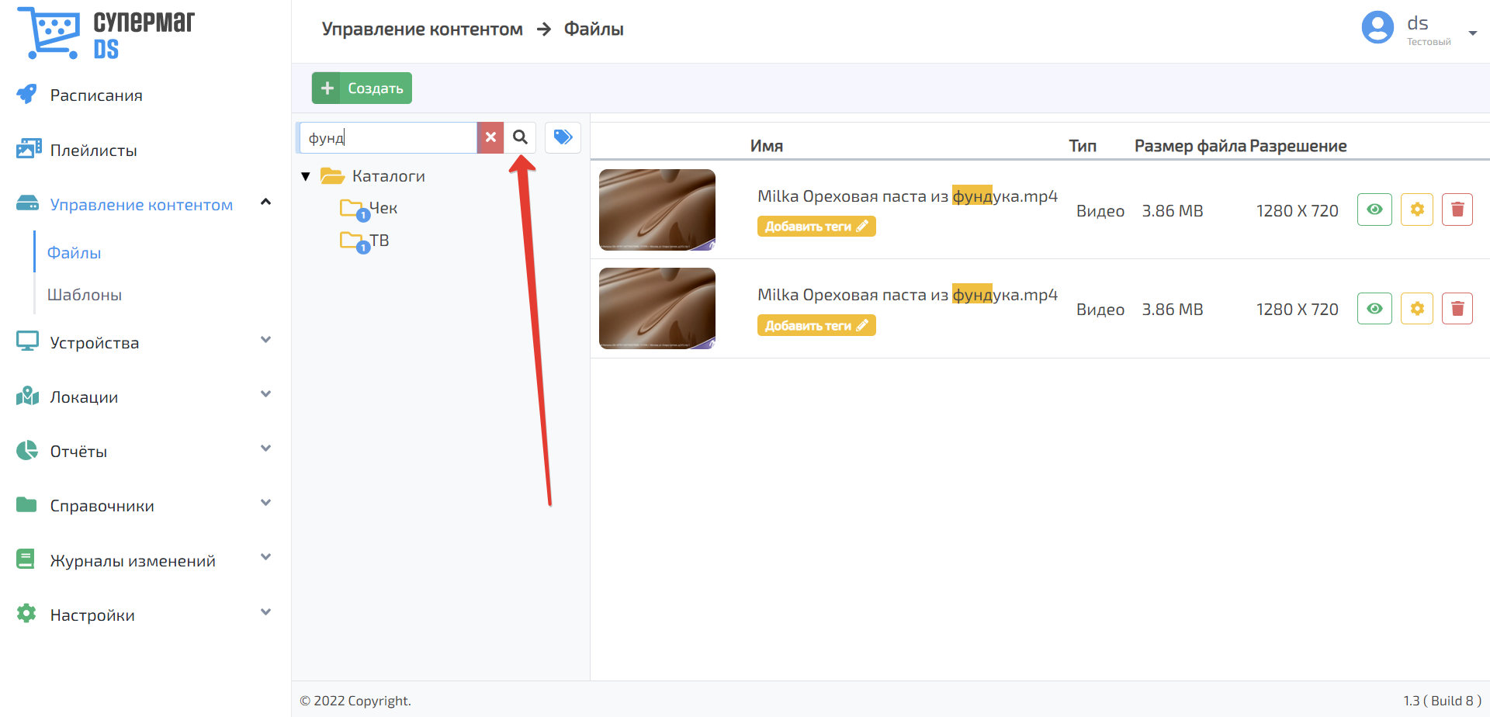Click the Размер файла column header
Screen dimensions: 1490x717
(1190, 146)
